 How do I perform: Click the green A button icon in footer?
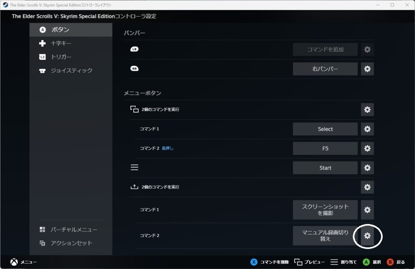(366, 262)
